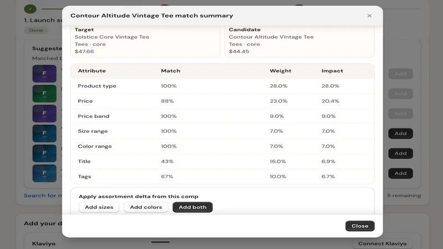
Task: Select the fourth teal product thumbnail
Action: (44, 133)
